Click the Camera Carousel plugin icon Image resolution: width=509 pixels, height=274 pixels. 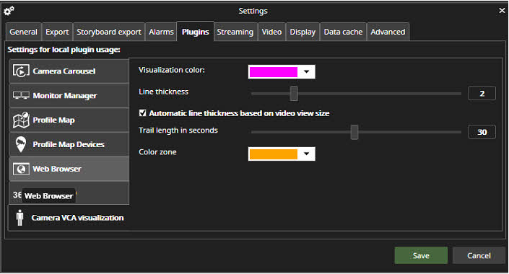click(x=21, y=71)
